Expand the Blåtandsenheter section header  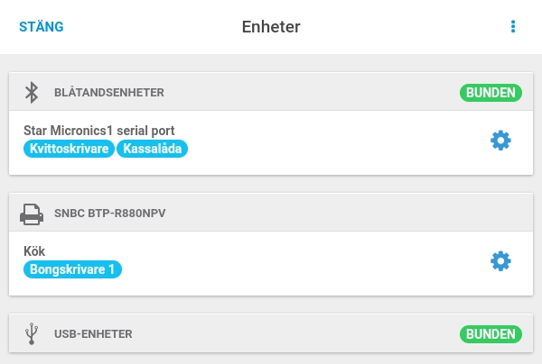(x=271, y=92)
